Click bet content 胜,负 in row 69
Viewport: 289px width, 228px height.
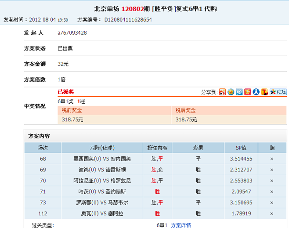157,170
